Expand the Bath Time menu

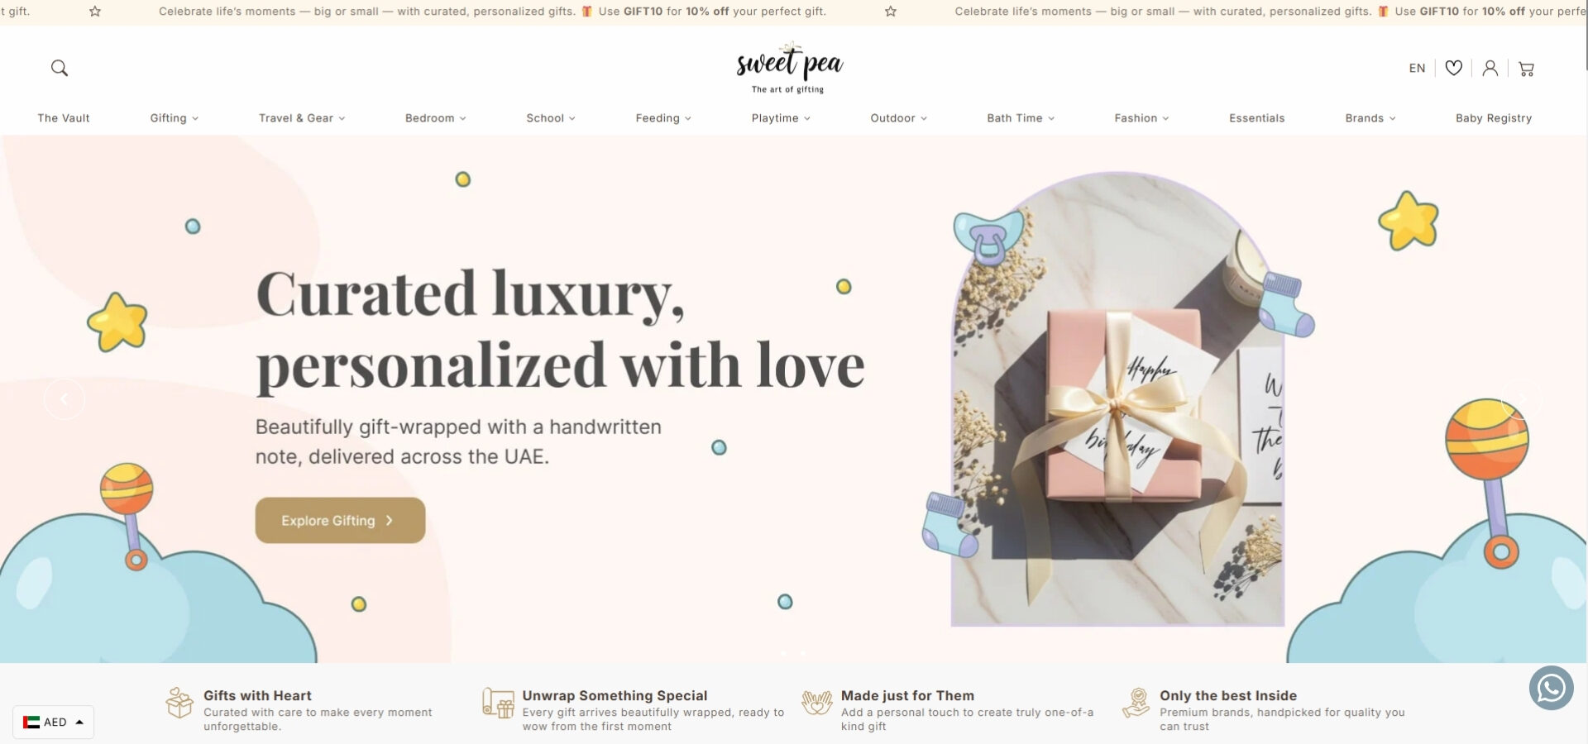[x=1021, y=118]
